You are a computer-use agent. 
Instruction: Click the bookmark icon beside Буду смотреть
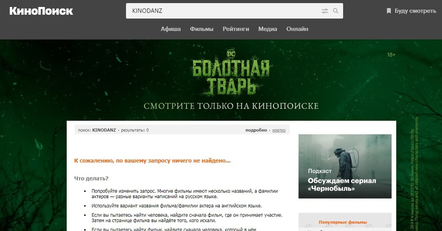point(389,11)
